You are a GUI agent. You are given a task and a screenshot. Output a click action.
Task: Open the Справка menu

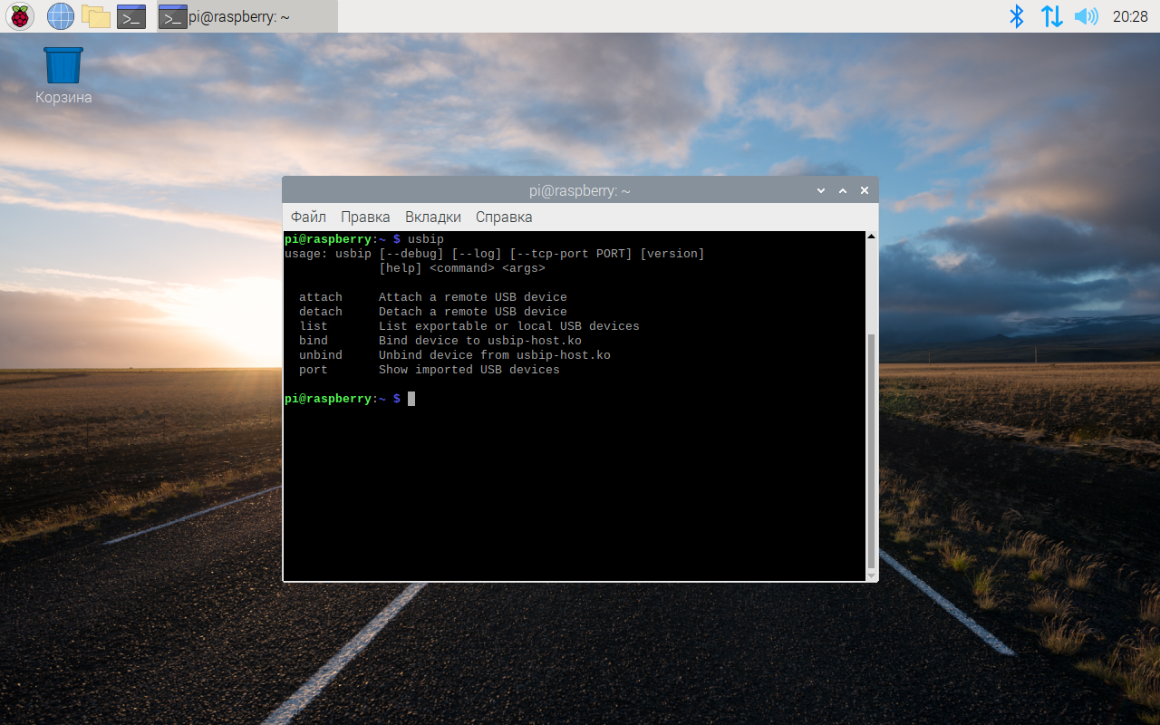click(x=504, y=217)
